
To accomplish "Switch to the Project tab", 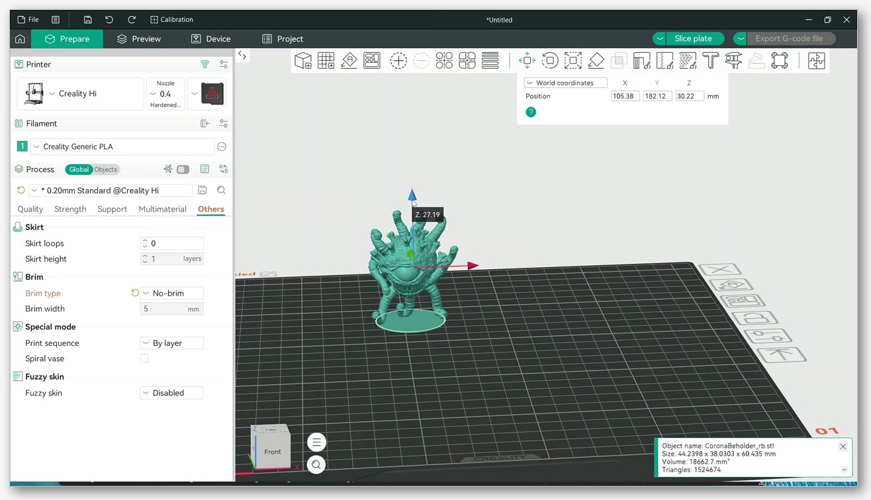I will (x=283, y=39).
